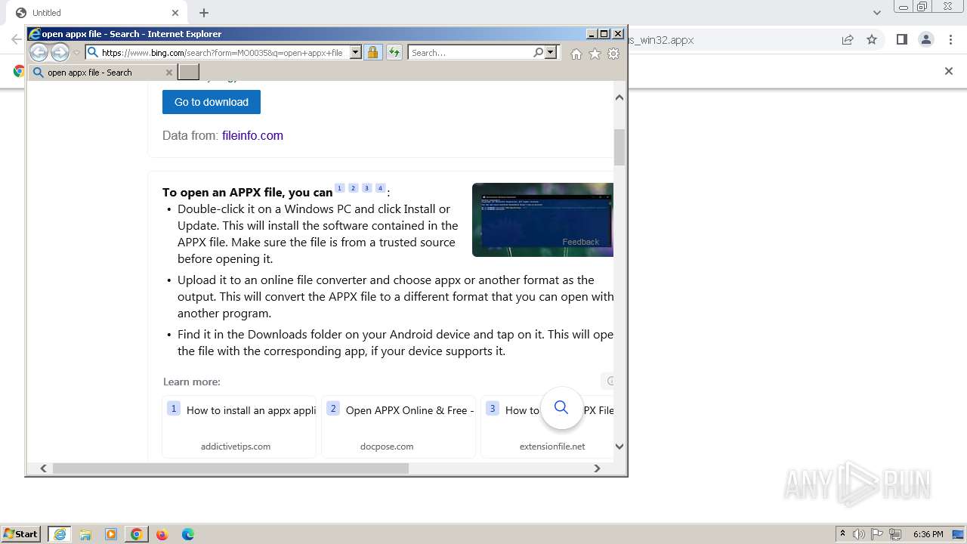Screen dimensions: 967x544
Task: Click the Internet Explorer taskbar icon
Action: [x=60, y=534]
